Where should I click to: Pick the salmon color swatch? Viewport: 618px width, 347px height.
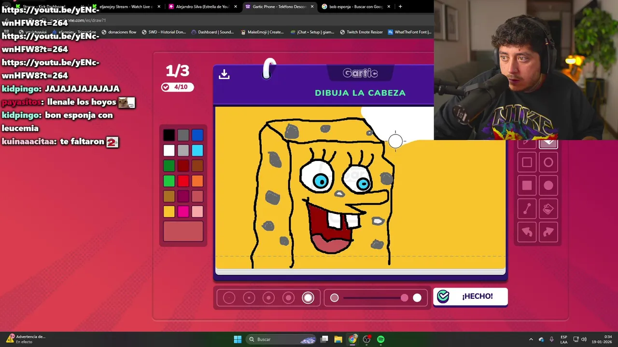[x=197, y=196]
